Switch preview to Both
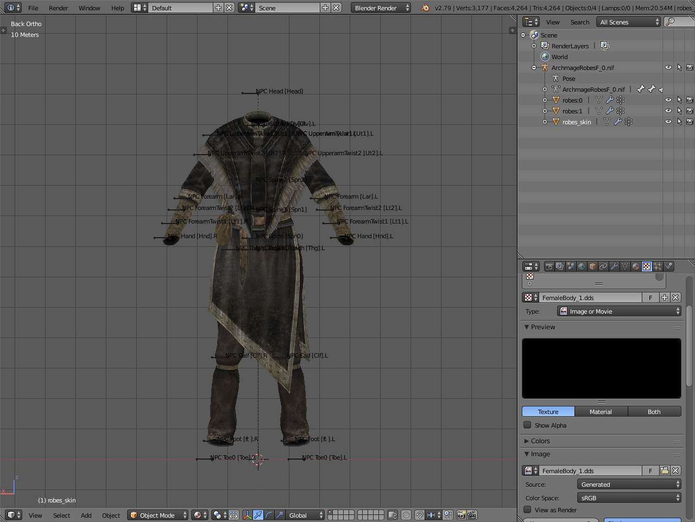Image resolution: width=695 pixels, height=522 pixels. [654, 411]
